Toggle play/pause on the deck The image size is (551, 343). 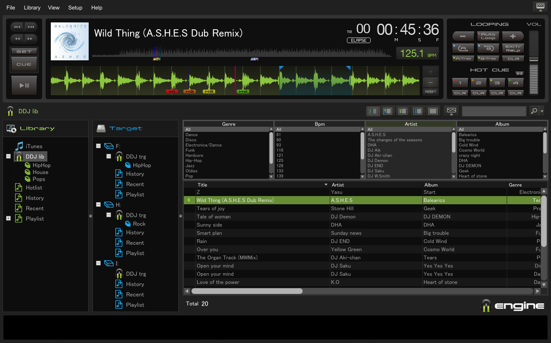[x=24, y=85]
